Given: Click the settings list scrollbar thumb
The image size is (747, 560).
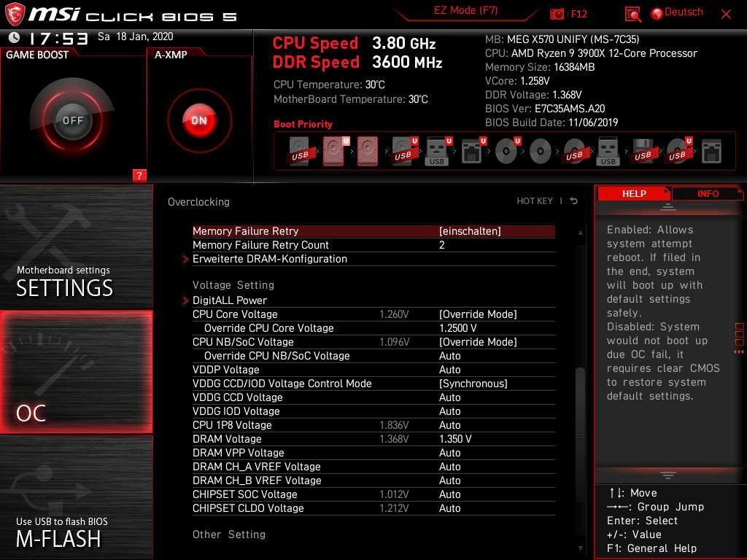Looking at the screenshot, I should [x=580, y=436].
